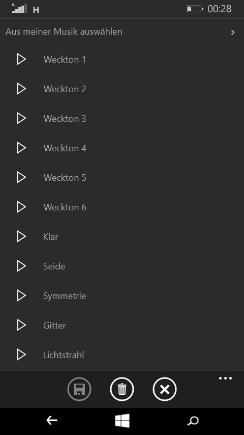The height and width of the screenshot is (435, 244).
Task: Open Aus meiner Musik auswählen
Action: [x=122, y=32]
